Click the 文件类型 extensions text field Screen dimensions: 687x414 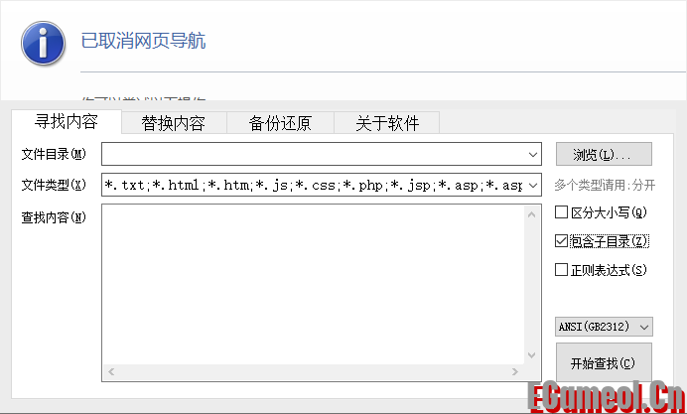click(x=313, y=185)
